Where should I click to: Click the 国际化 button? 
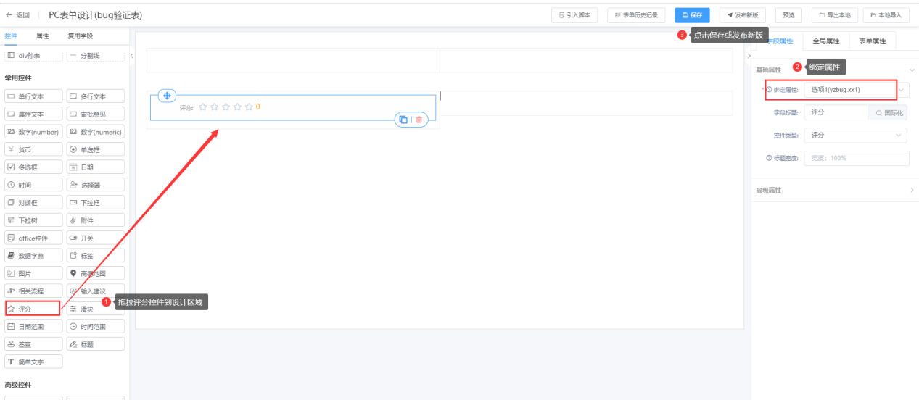[x=888, y=112]
